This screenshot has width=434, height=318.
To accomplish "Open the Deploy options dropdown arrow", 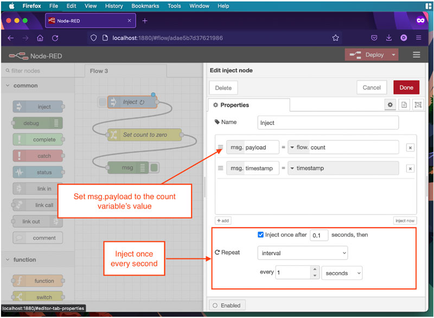I will click(x=393, y=55).
